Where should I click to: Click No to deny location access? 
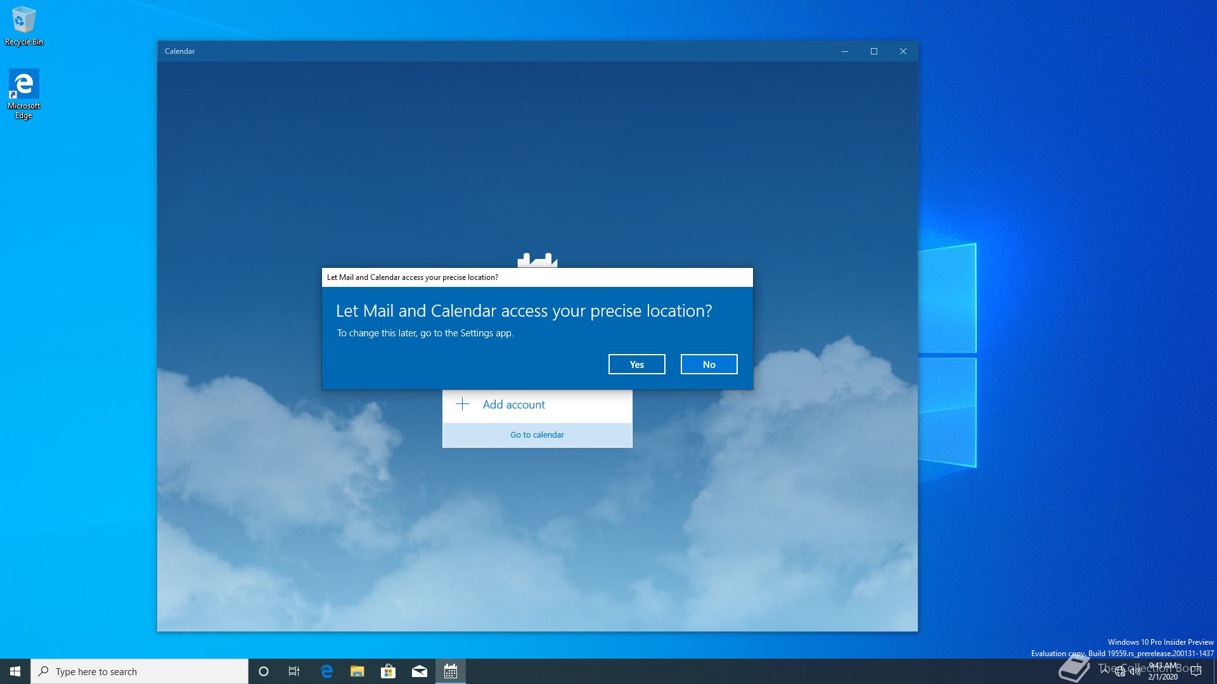point(709,364)
